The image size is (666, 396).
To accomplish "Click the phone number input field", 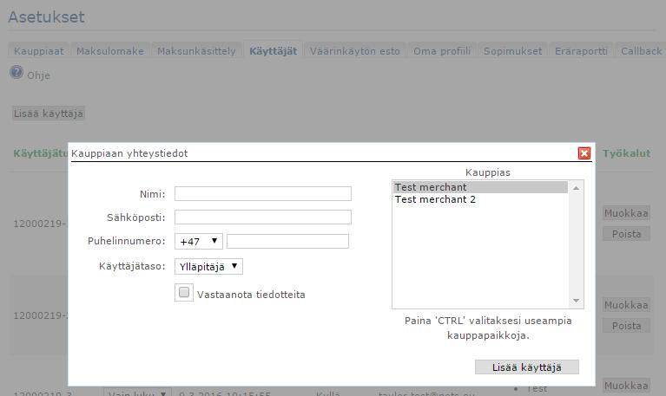I will pyautogui.click(x=287, y=241).
